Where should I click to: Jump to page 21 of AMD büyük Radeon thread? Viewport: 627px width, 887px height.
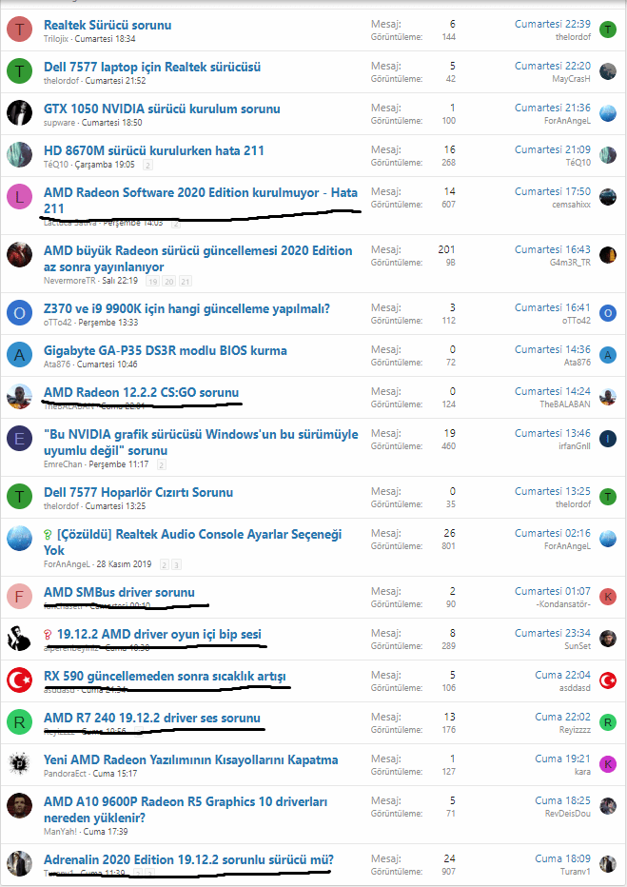click(x=186, y=281)
